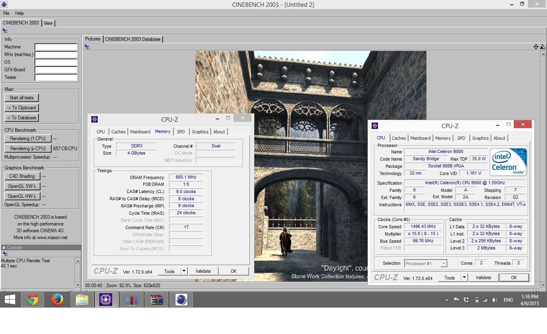The width and height of the screenshot is (547, 334).
Task: Click the Console scrollbar down arrow
Action: [x=78, y=285]
